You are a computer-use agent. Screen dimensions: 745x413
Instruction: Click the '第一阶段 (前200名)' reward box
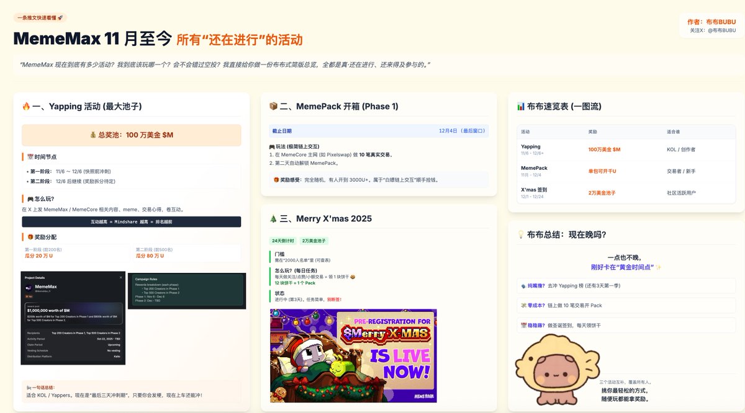(x=76, y=252)
